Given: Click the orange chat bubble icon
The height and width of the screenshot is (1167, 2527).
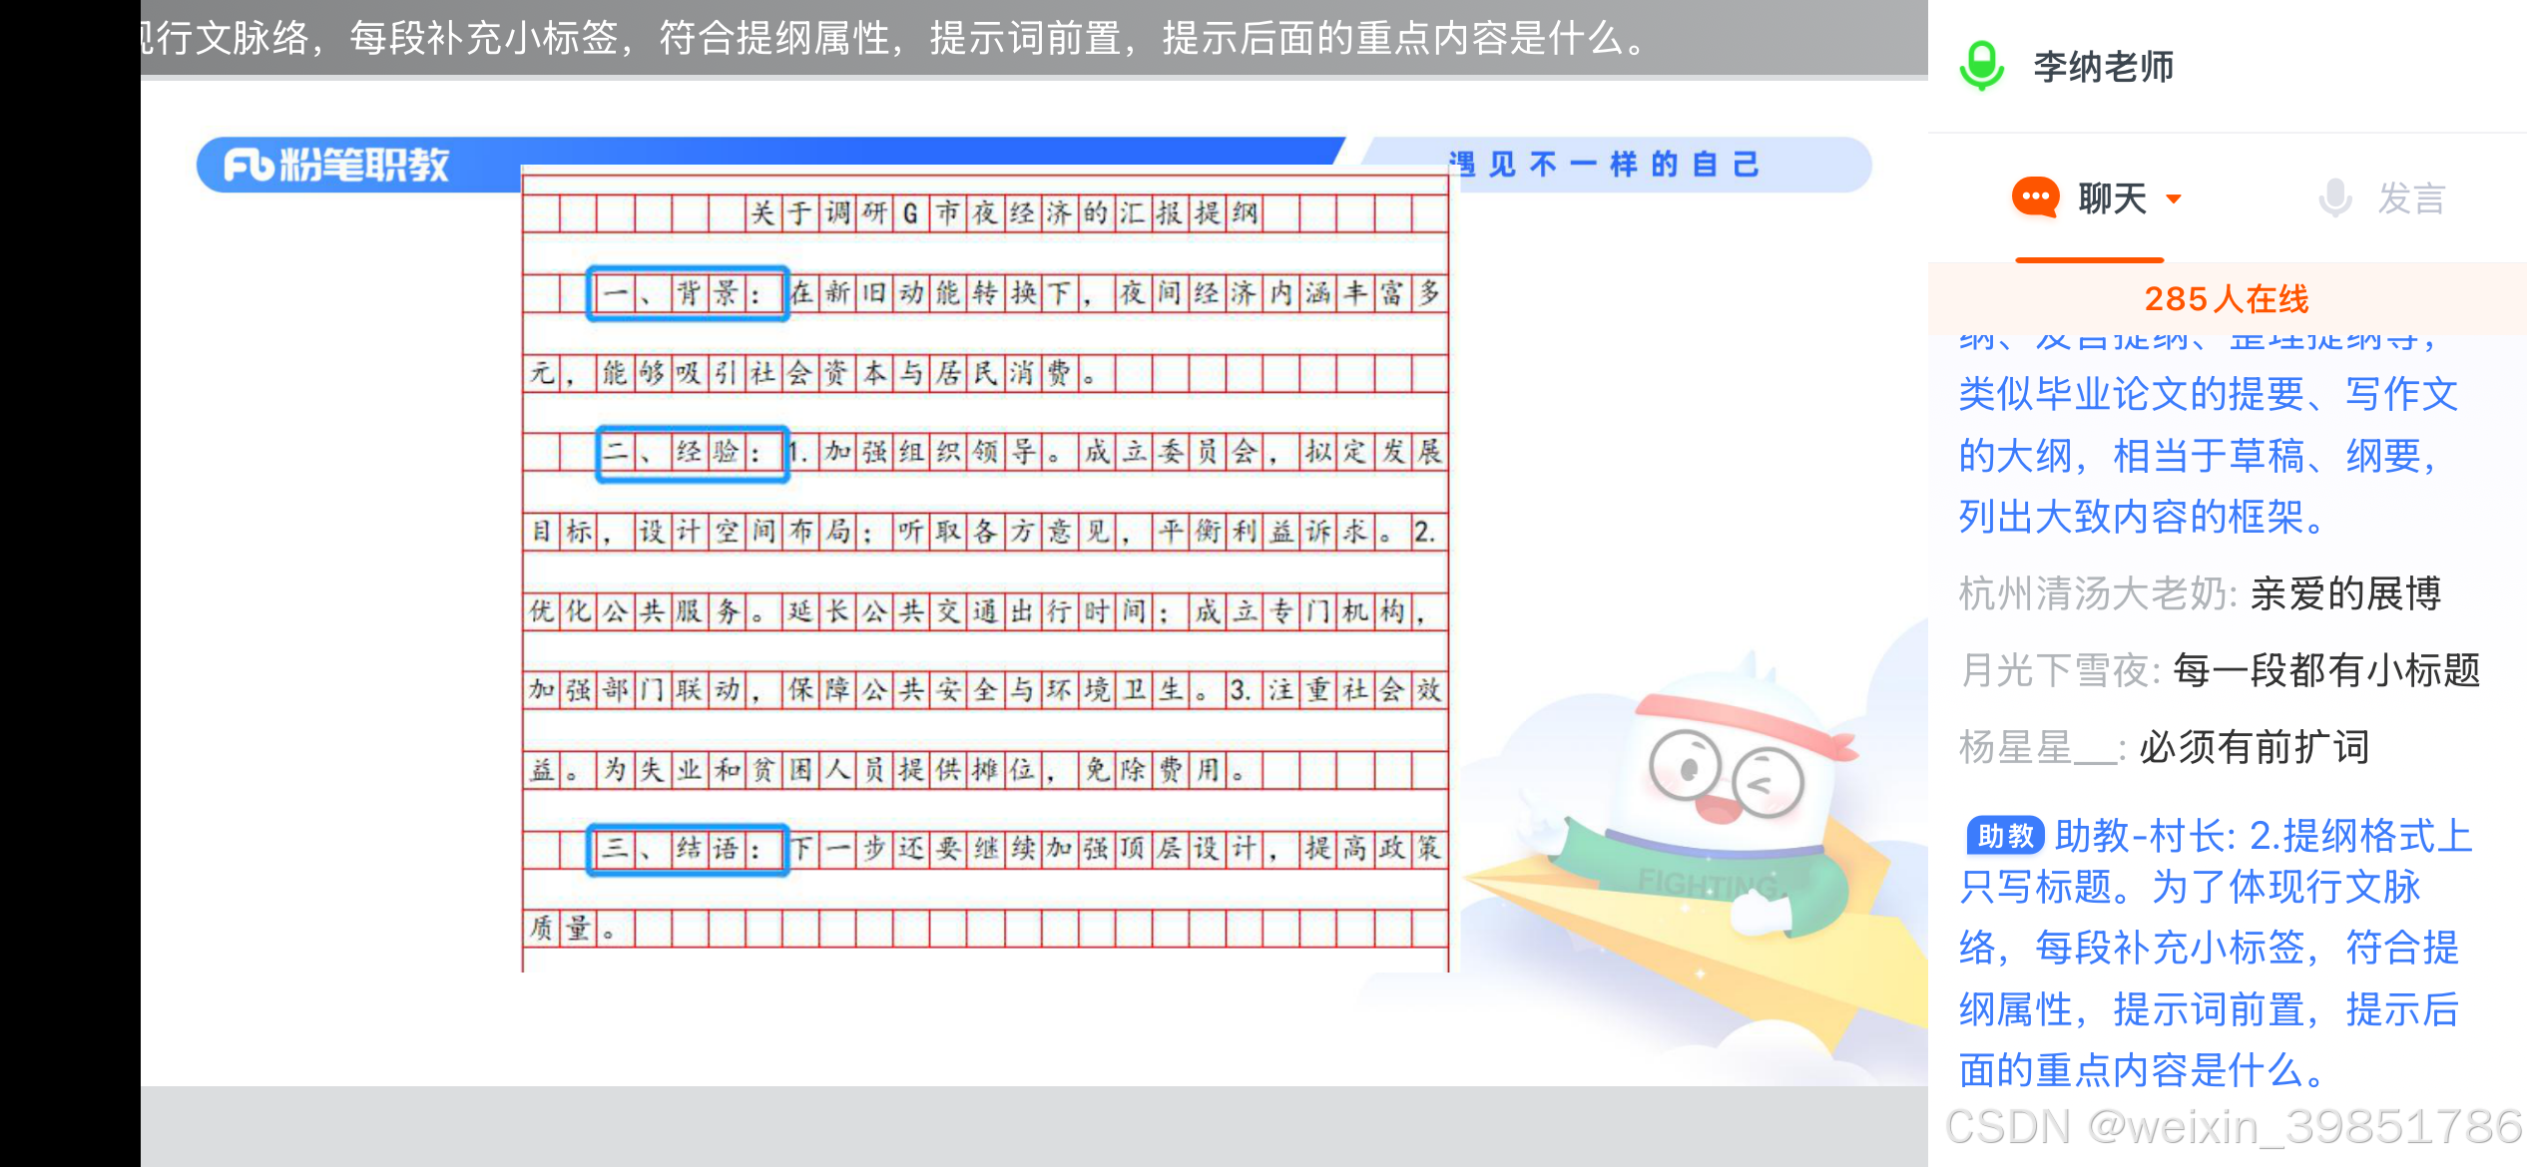Looking at the screenshot, I should [2036, 197].
